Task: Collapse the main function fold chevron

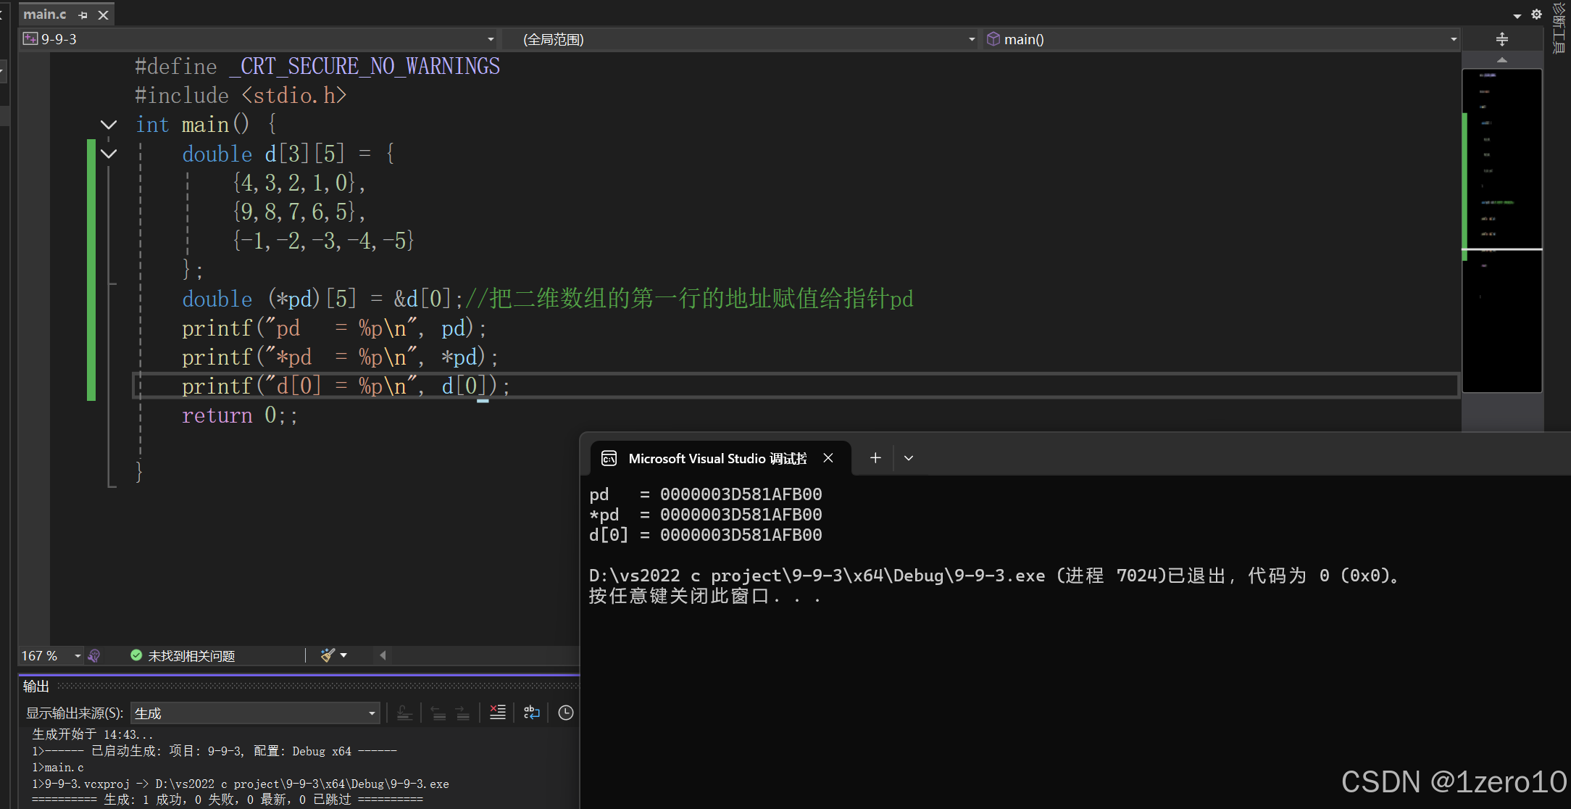Action: [109, 125]
